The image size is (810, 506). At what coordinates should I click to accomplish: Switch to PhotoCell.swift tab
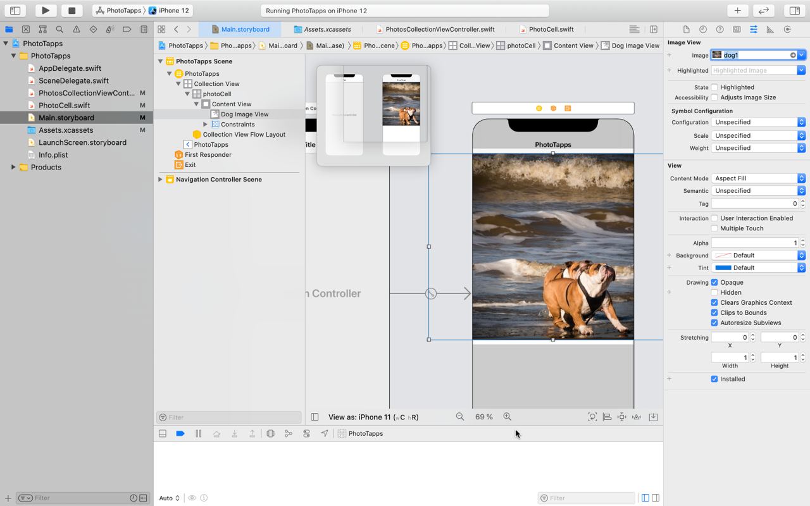546,29
